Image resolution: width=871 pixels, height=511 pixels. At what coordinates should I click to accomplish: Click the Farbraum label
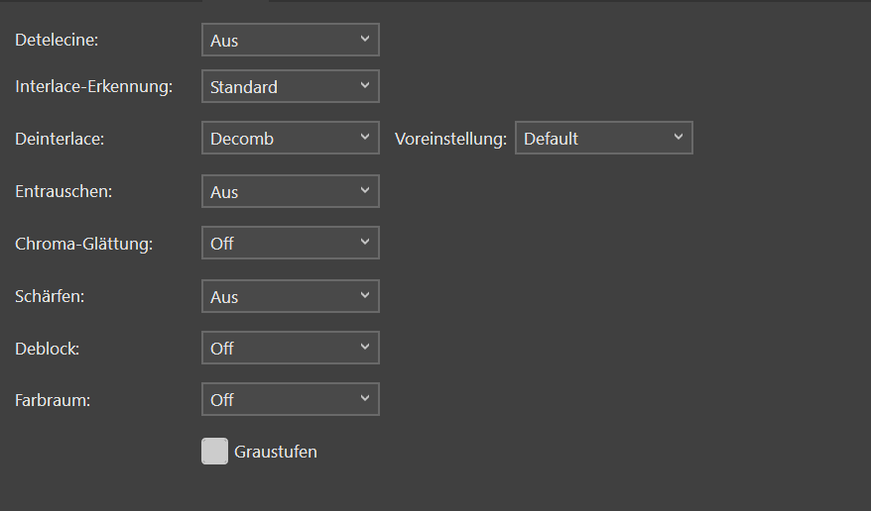coord(53,400)
